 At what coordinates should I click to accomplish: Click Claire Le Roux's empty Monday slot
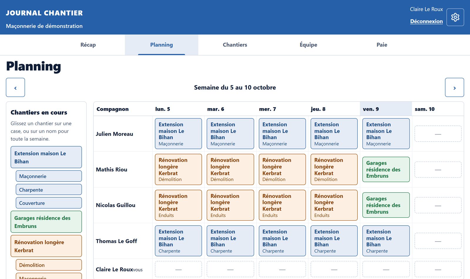pos(178,269)
